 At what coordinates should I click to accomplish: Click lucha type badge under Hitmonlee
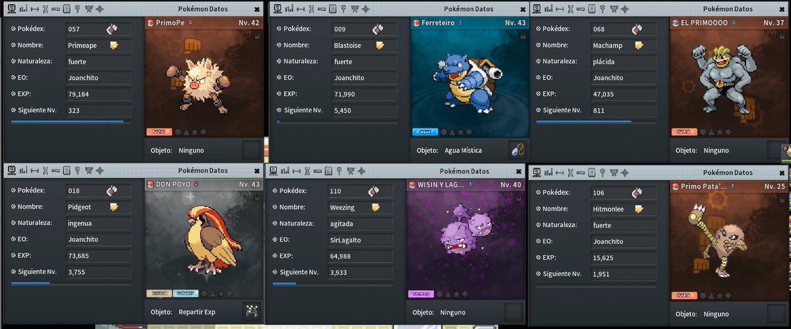click(x=684, y=295)
